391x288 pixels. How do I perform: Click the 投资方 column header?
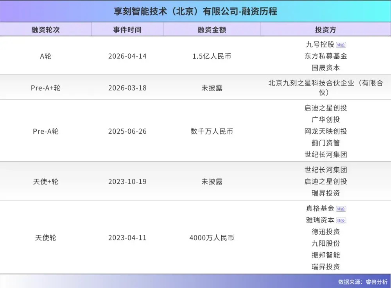(x=325, y=30)
